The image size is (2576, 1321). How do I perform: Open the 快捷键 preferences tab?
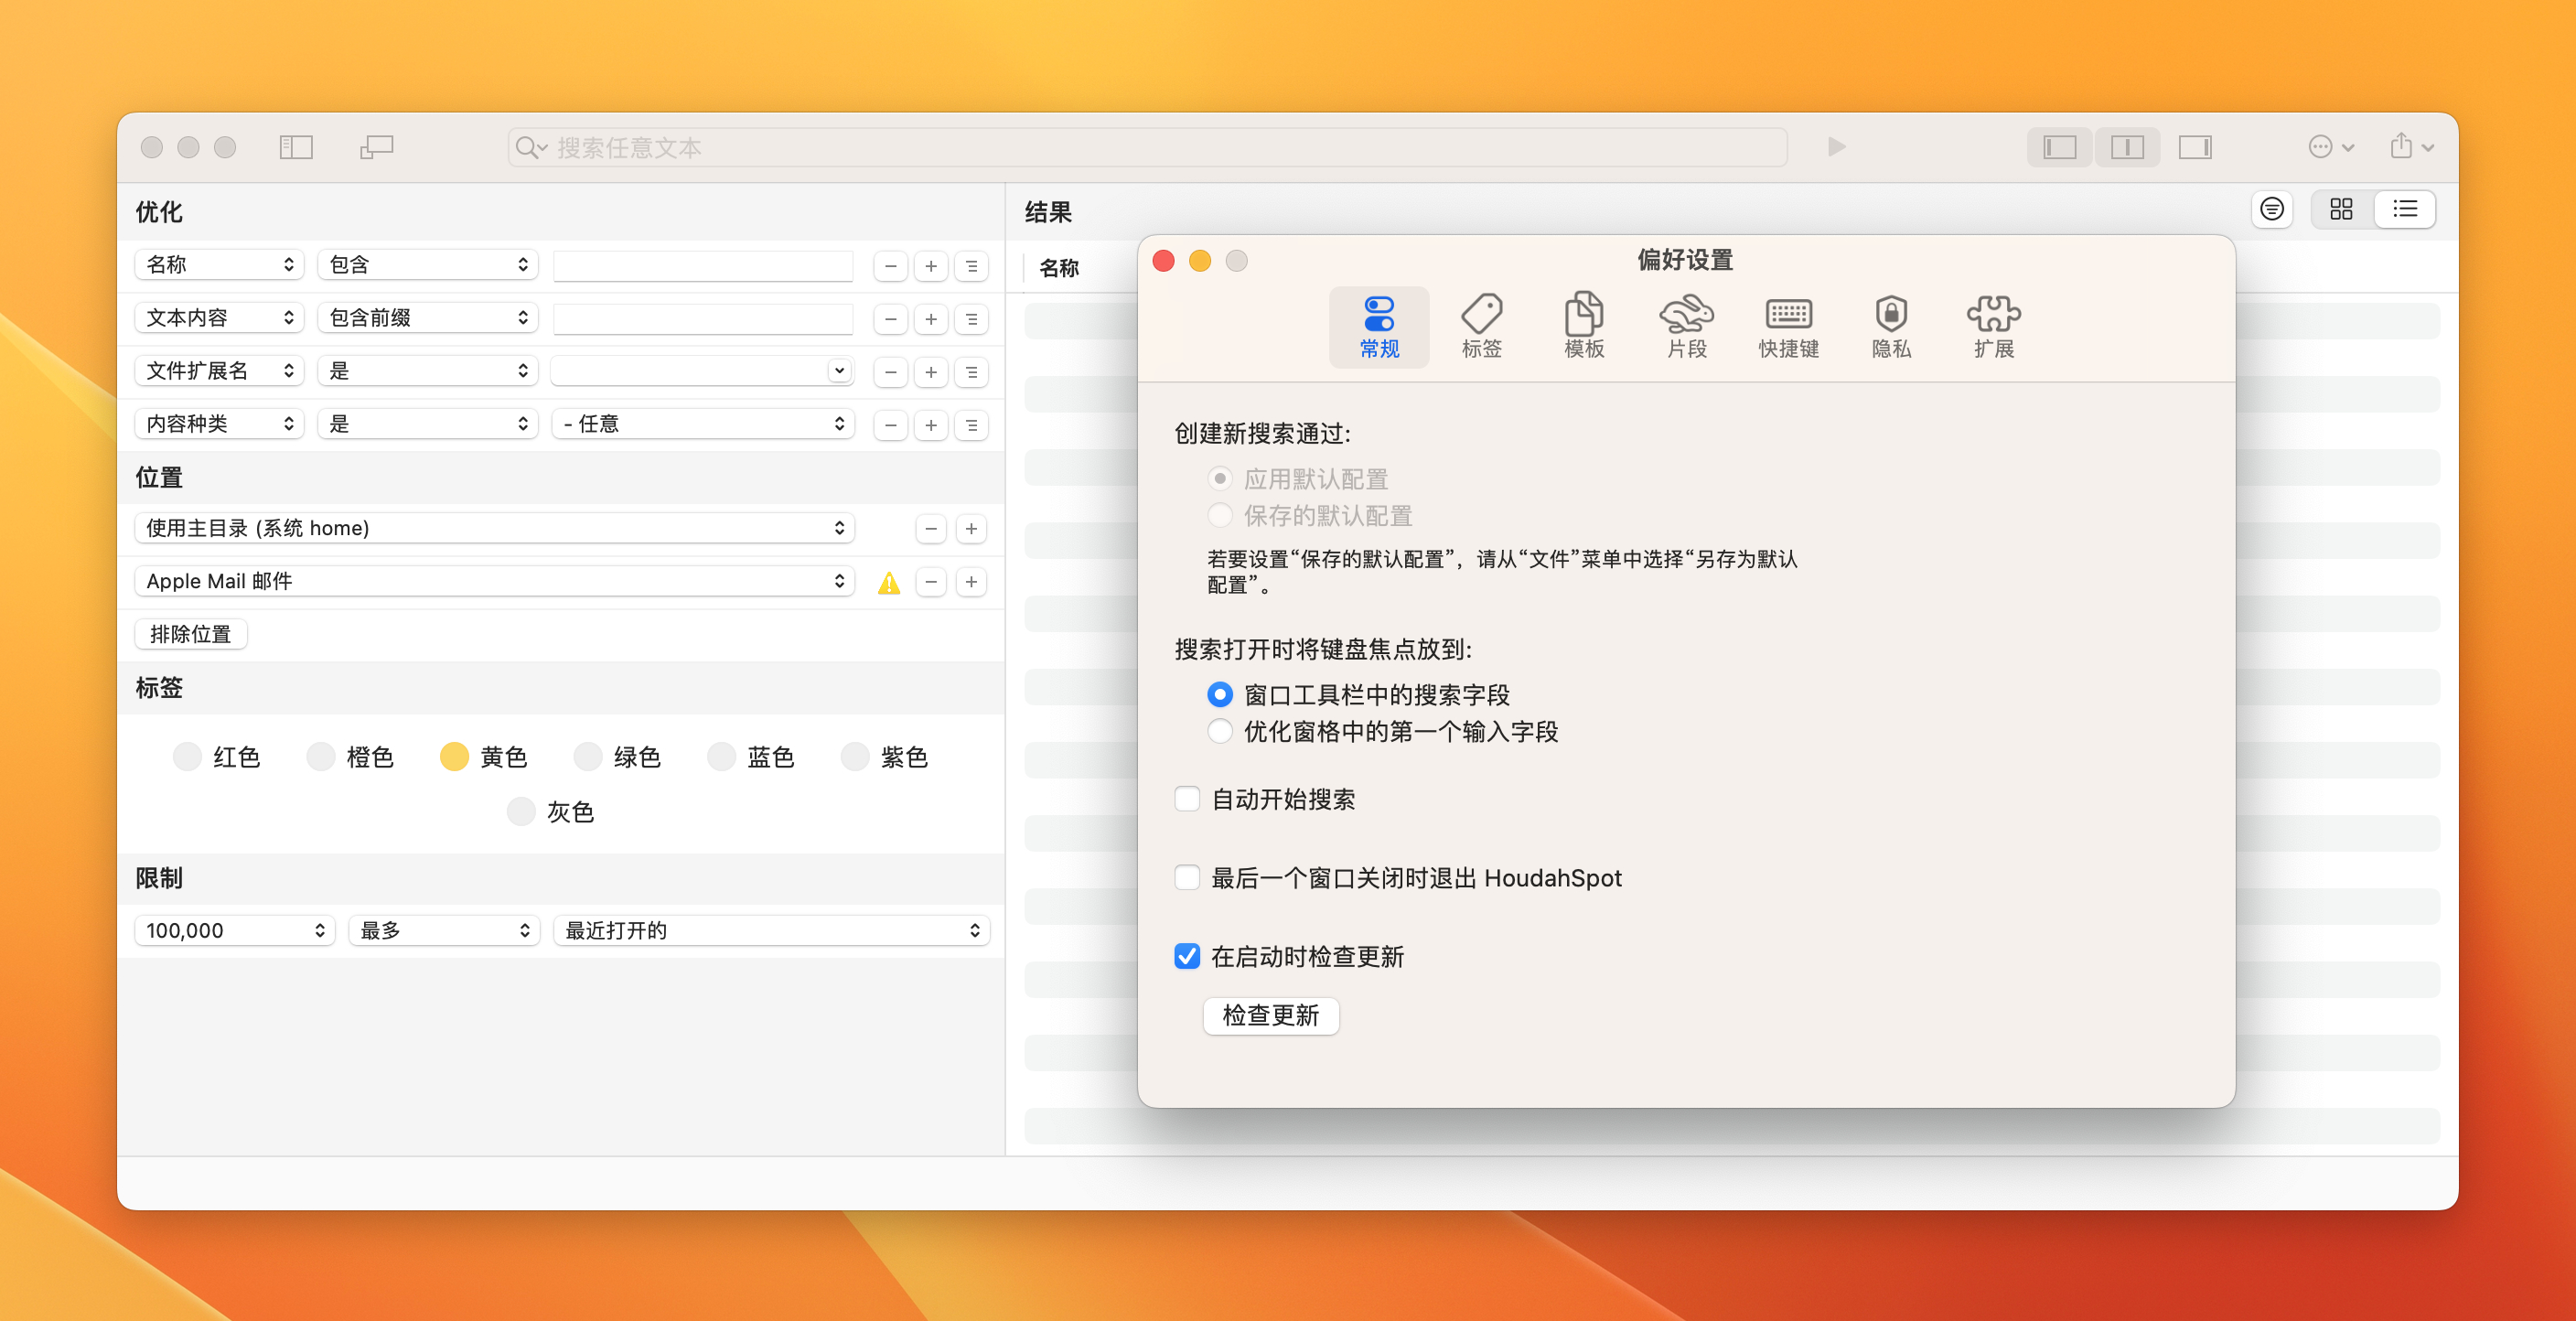point(1789,327)
